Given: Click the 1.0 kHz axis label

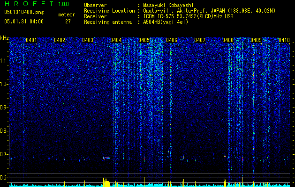Looking at the screenshot, I should [x=4, y=84].
